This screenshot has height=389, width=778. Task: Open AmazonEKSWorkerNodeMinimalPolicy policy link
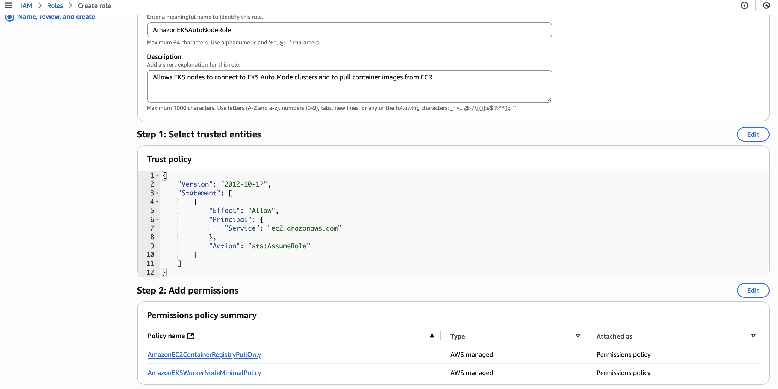(x=204, y=373)
